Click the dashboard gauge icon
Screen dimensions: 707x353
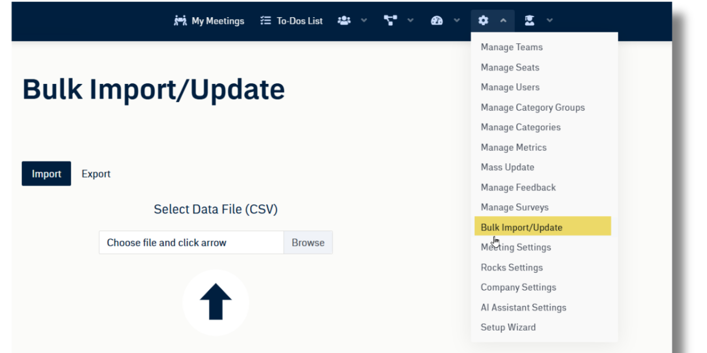point(437,21)
